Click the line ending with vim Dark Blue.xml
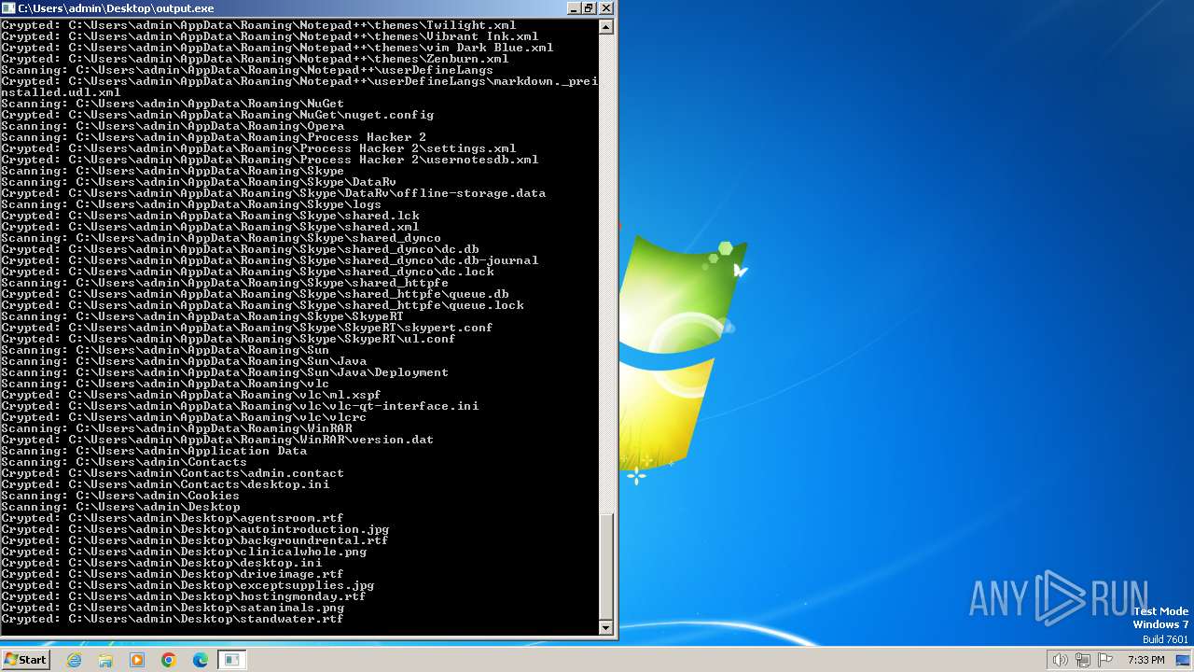The width and height of the screenshot is (1194, 672). (x=277, y=48)
